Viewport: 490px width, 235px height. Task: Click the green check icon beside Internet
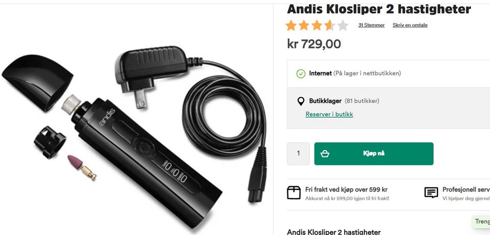pos(301,74)
